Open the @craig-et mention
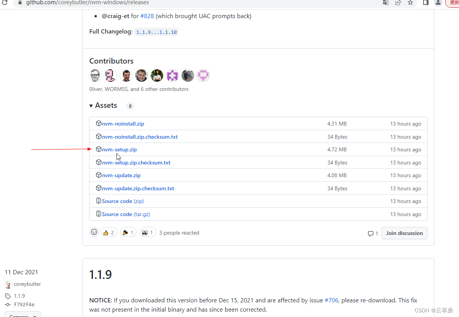 click(x=115, y=16)
